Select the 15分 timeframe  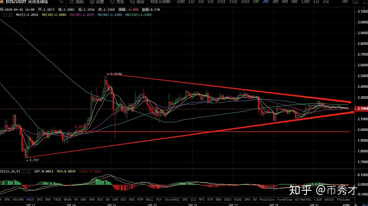tap(233, 1)
